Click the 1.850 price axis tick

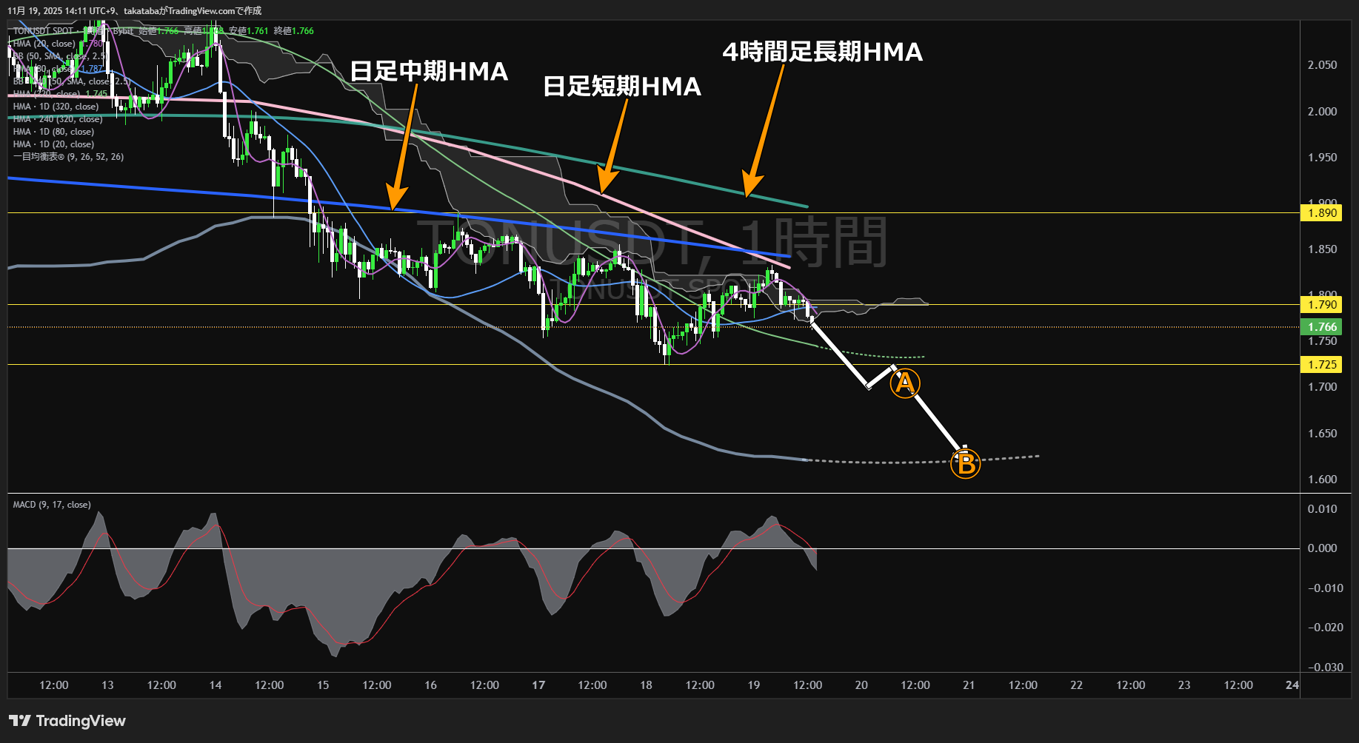coord(1323,249)
